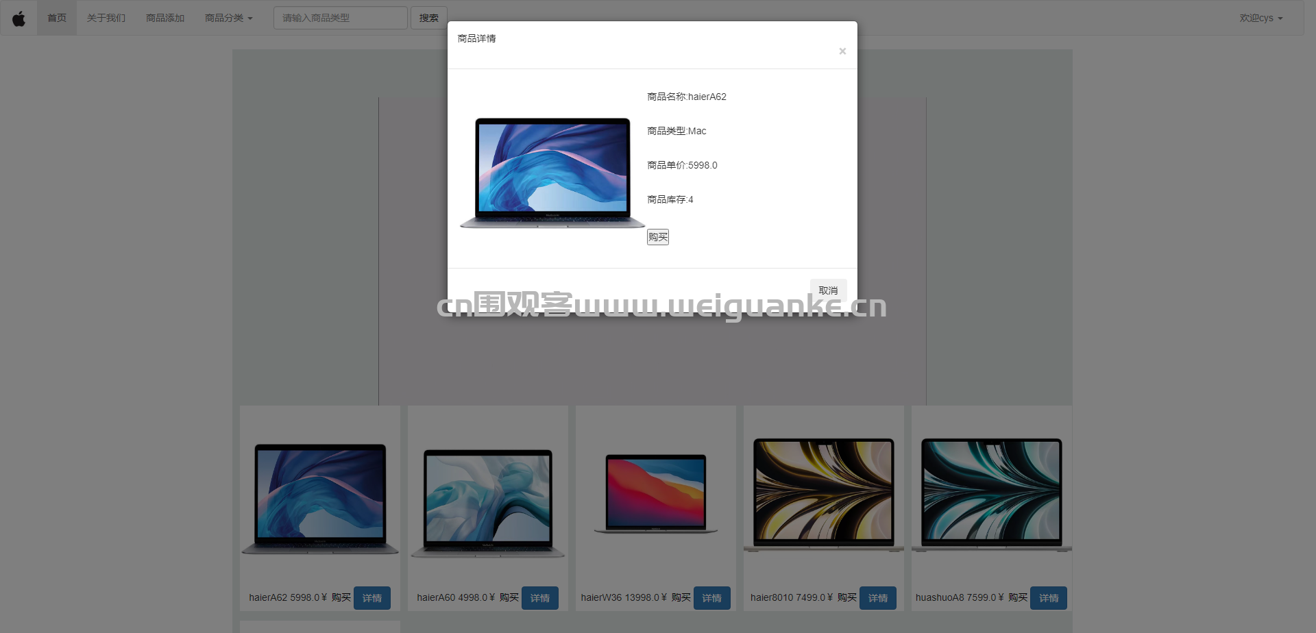Expand the 欢迎cys user dropdown

[x=1261, y=18]
